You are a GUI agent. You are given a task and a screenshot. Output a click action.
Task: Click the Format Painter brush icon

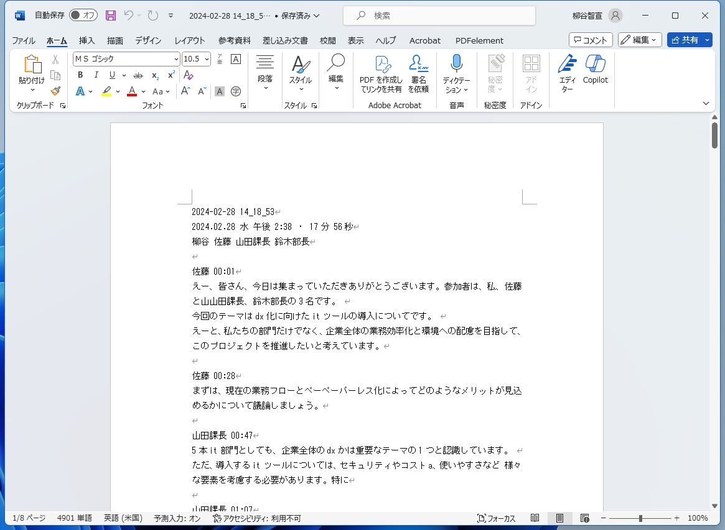click(x=55, y=91)
